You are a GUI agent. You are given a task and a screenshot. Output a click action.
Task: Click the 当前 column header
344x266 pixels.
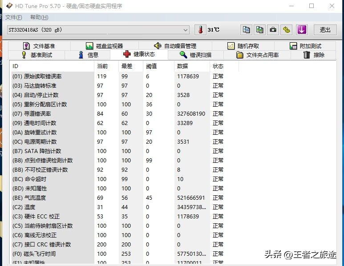pyautogui.click(x=106, y=66)
